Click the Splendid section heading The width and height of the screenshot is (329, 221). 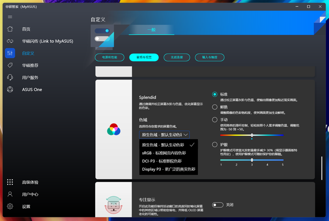(x=148, y=97)
